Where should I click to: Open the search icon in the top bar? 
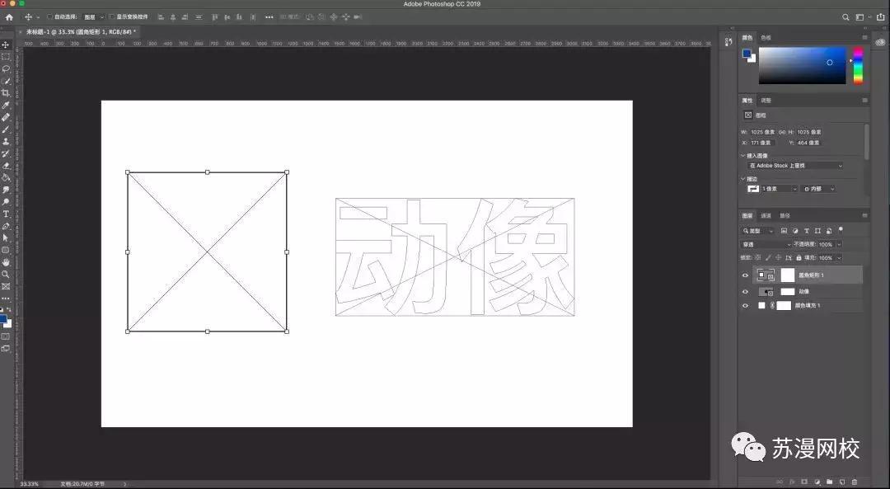pos(845,16)
